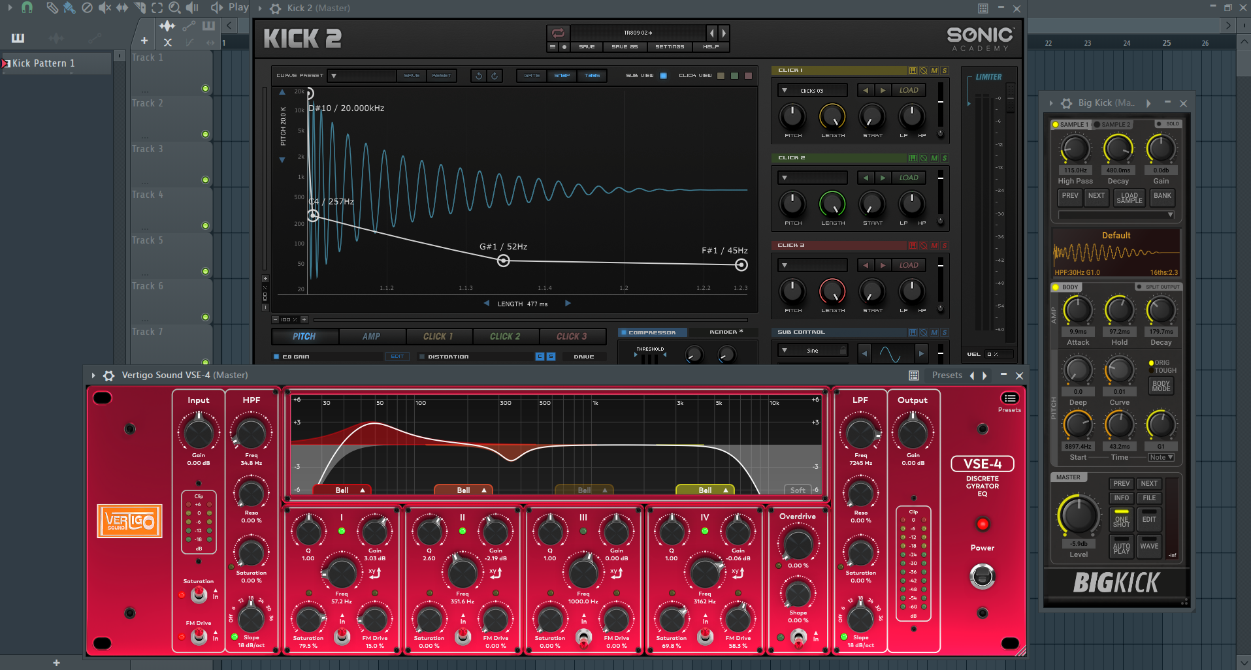Solo the Click 3 layer with S
This screenshot has height=670, width=1251.
pos(945,246)
